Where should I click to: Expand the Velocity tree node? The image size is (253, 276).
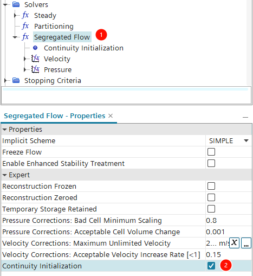click(25, 59)
